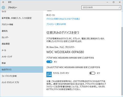Click the 例: Xbox One、テレビ、プロジェクター text

coord(61,47)
